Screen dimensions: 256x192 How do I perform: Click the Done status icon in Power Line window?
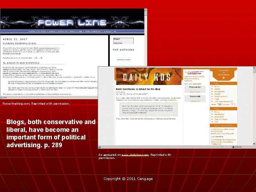coord(1,97)
